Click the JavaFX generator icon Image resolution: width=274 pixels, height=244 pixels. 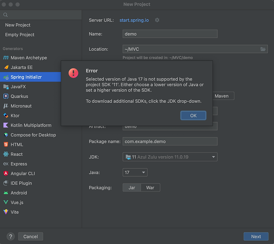click(5, 87)
